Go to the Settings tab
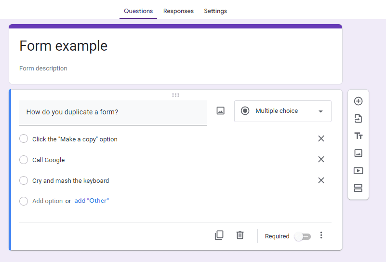Screen dimensions: 386x262 [x=215, y=11]
